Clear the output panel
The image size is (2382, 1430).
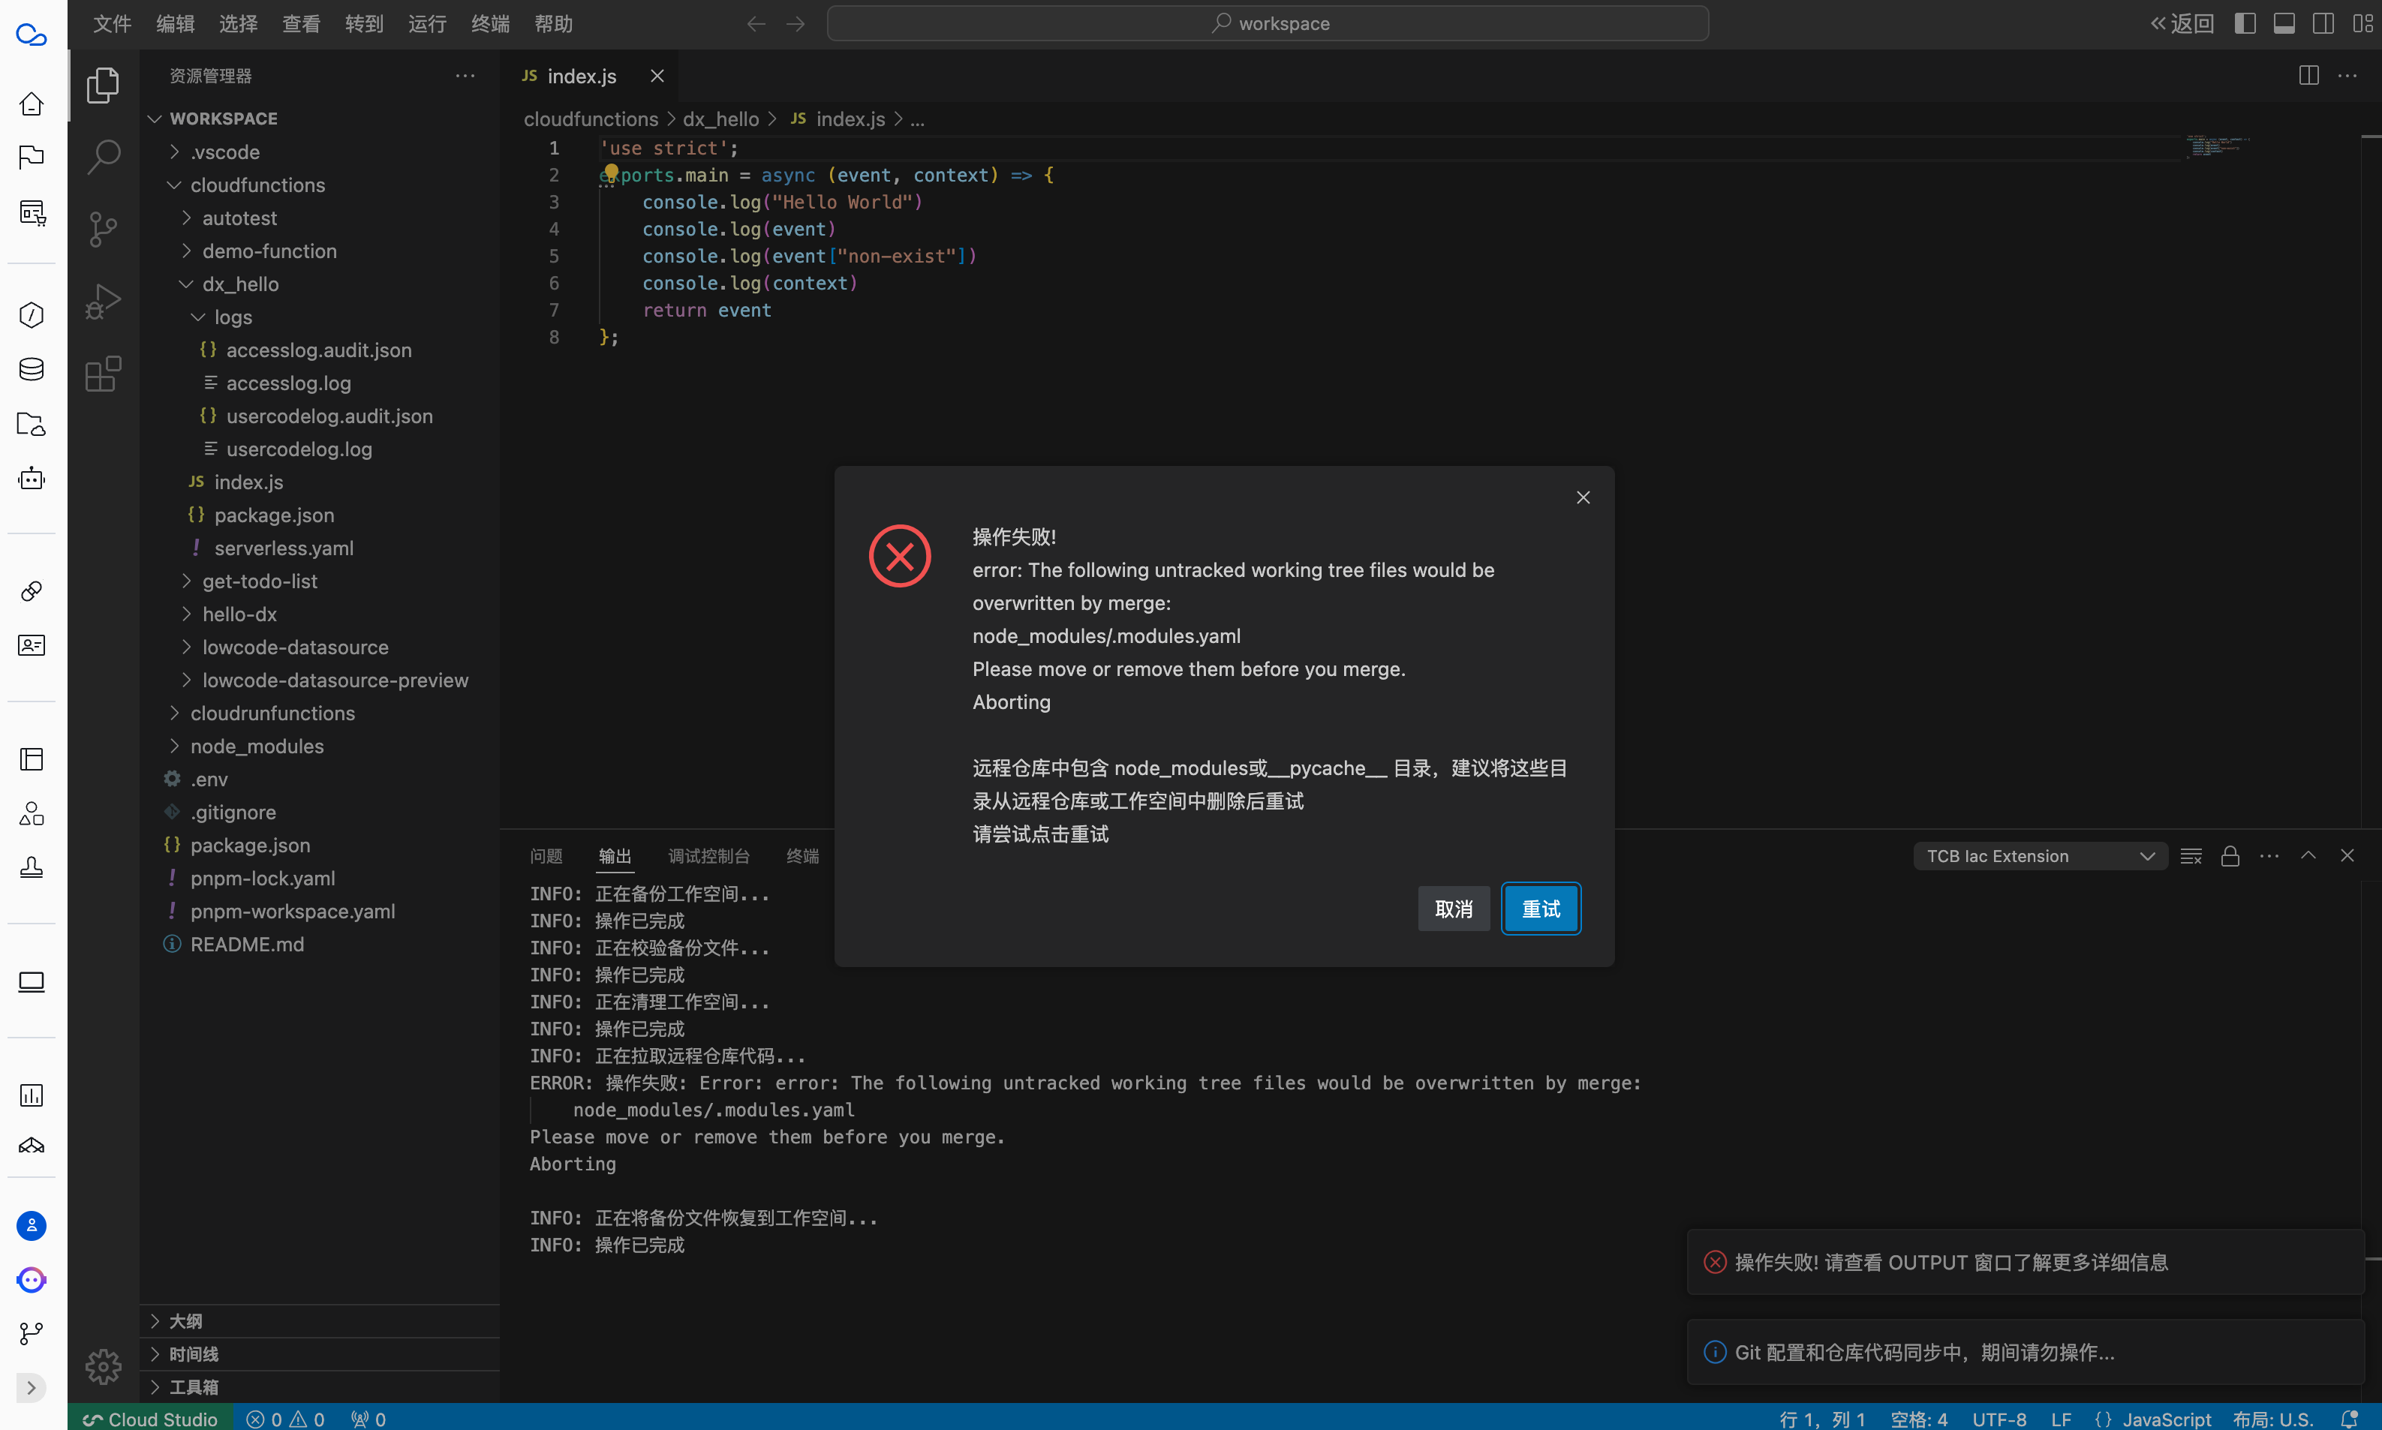pyautogui.click(x=2191, y=856)
